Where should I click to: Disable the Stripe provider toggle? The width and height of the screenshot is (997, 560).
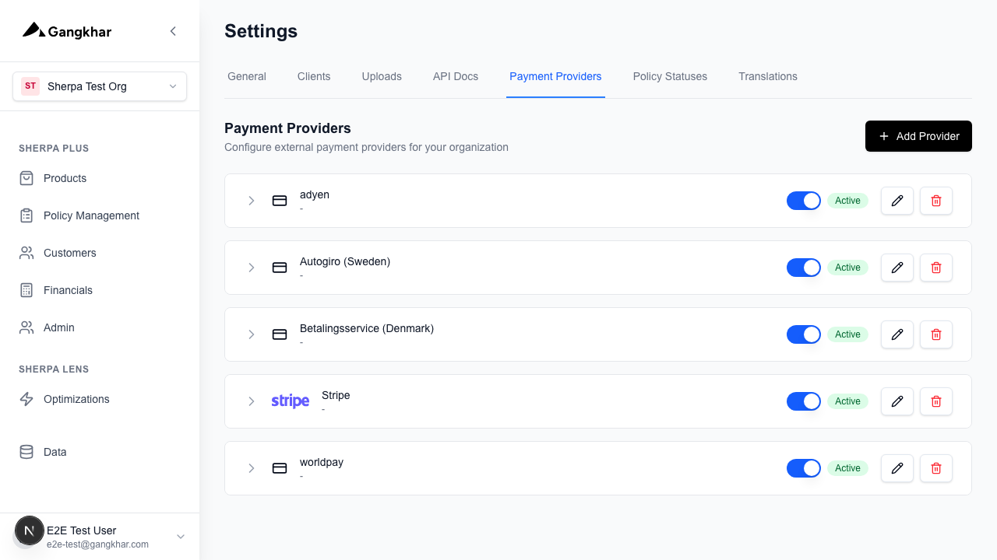(x=804, y=401)
